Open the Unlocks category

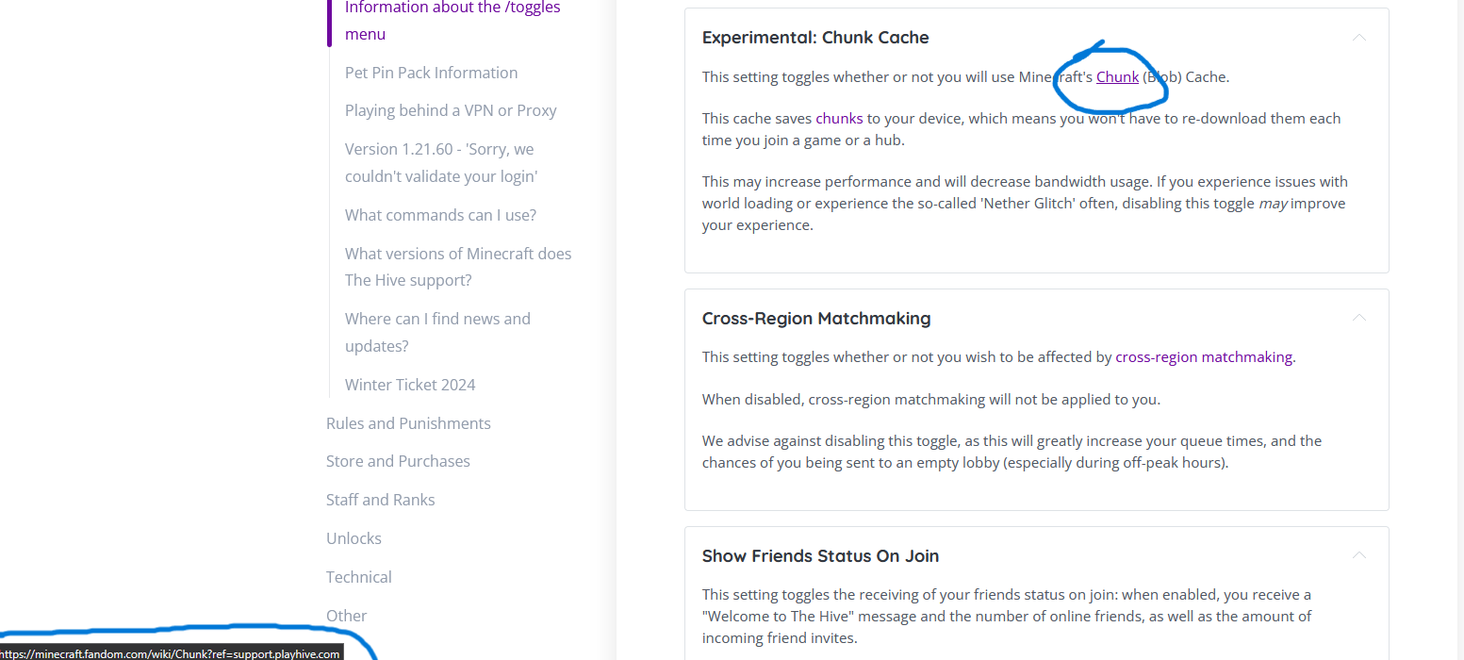coord(354,538)
